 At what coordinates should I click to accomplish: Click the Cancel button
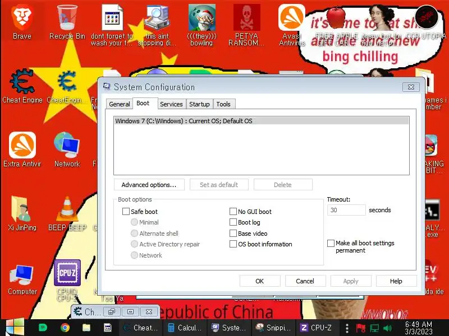click(x=305, y=281)
